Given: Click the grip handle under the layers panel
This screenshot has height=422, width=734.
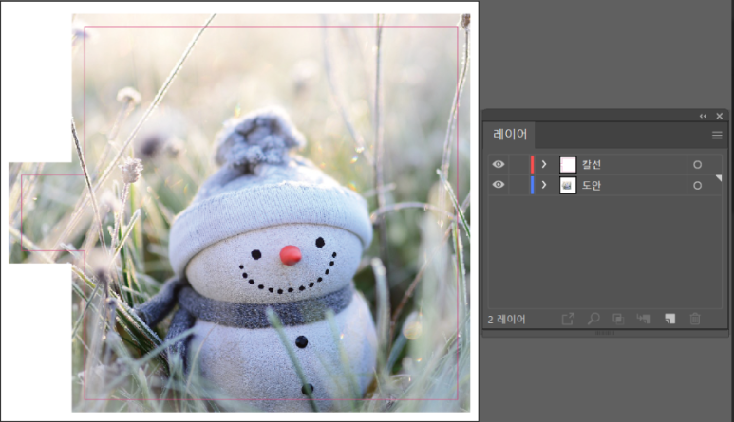Looking at the screenshot, I should click(605, 333).
